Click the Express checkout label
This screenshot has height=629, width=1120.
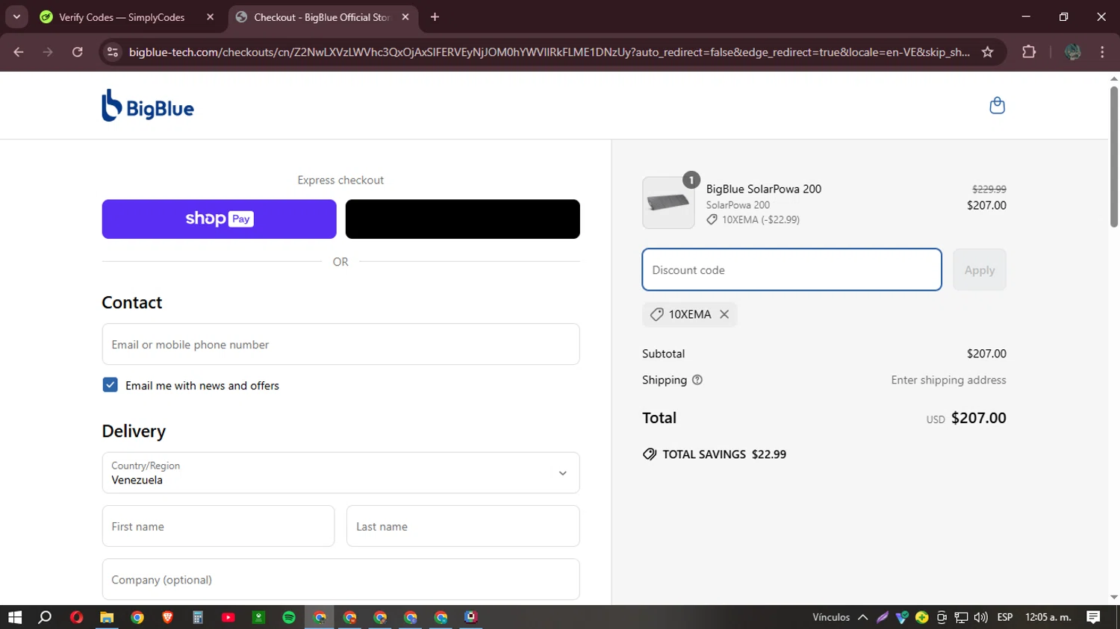340,180
